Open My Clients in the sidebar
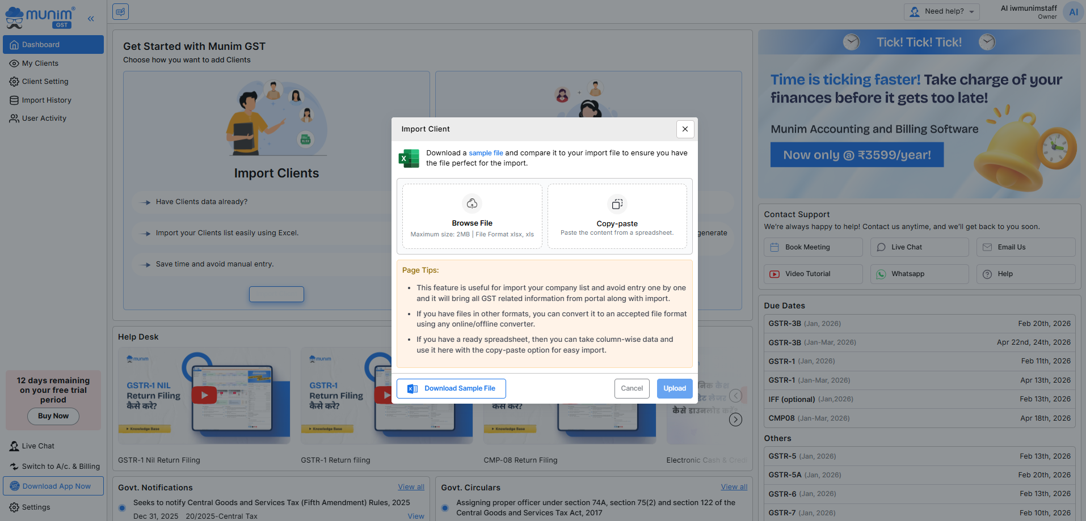Viewport: 1086px width, 521px height. (x=40, y=63)
